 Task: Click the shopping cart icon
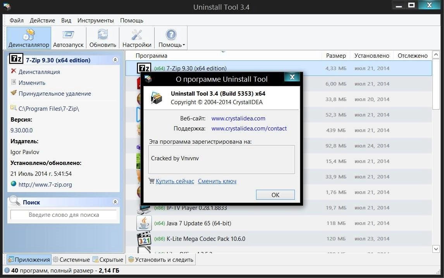[152, 180]
